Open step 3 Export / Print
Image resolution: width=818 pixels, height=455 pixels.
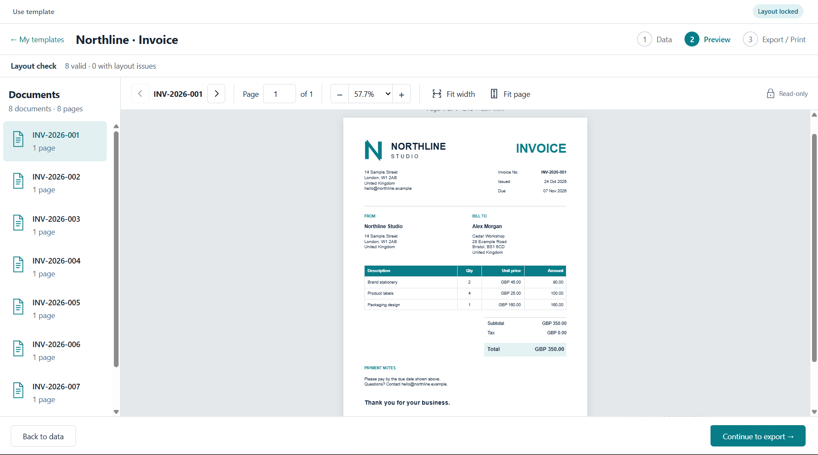click(774, 40)
